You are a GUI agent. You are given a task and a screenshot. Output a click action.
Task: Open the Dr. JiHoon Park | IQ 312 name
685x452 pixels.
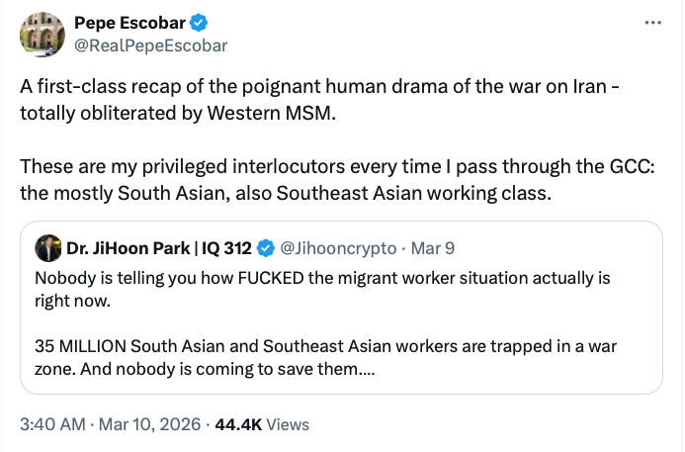click(x=159, y=247)
